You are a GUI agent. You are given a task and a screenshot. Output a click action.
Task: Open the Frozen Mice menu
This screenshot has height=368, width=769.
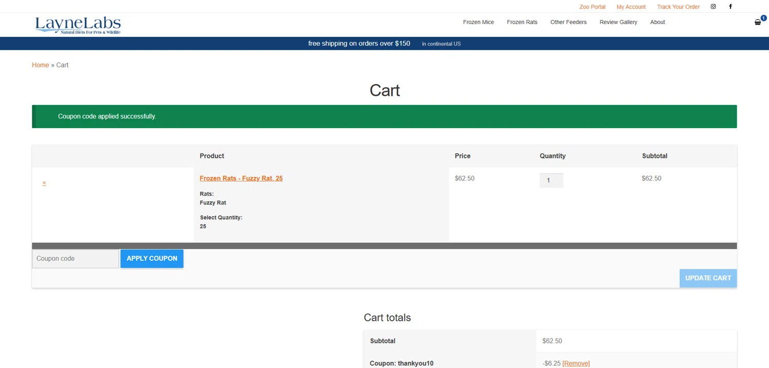pos(478,22)
